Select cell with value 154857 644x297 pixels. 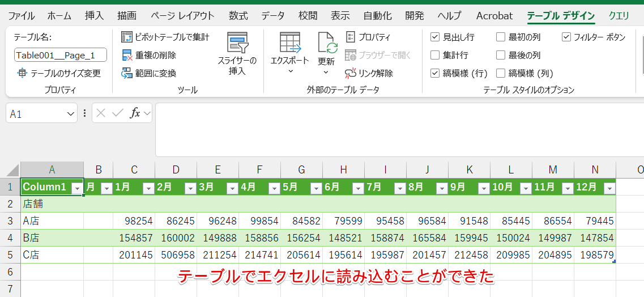134,238
